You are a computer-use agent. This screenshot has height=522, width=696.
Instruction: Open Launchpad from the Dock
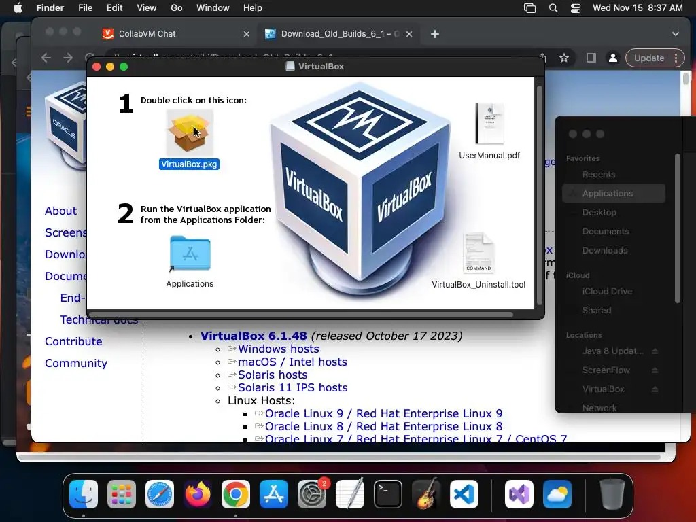122,494
